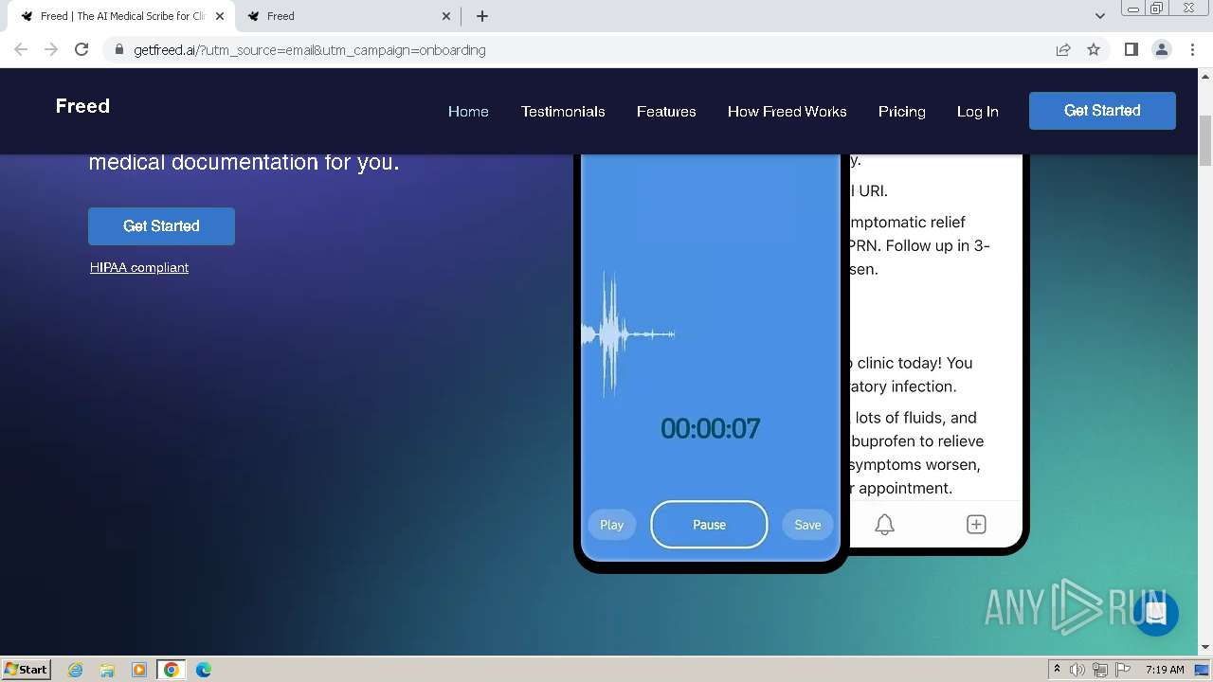
Task: Close the second 'Freed' tab
Action: pyautogui.click(x=447, y=16)
